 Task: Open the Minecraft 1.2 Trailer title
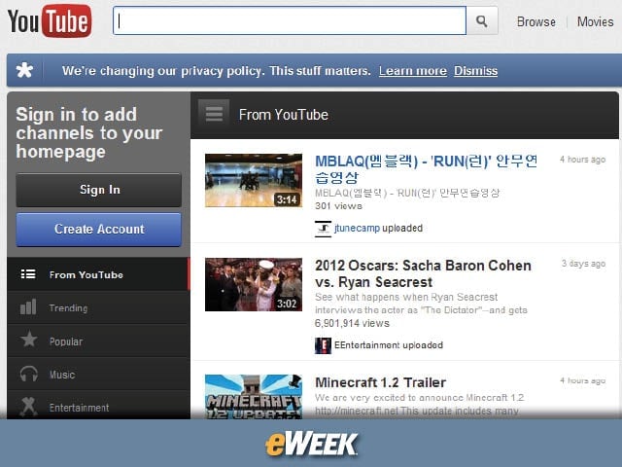click(380, 382)
